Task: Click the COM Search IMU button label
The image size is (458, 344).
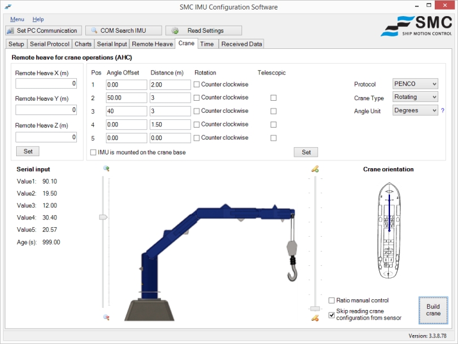Action: tap(123, 30)
